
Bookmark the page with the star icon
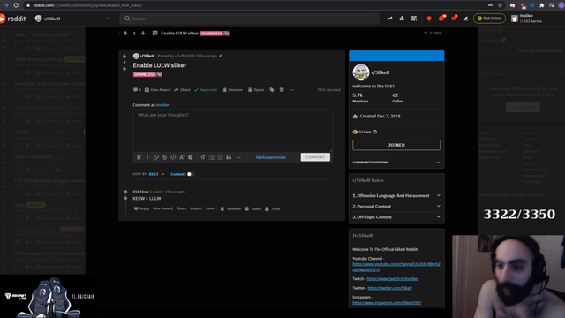tap(501, 5)
